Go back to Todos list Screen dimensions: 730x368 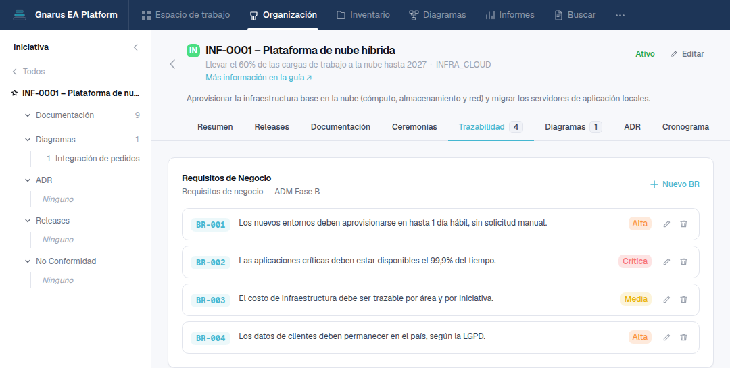[x=28, y=71]
